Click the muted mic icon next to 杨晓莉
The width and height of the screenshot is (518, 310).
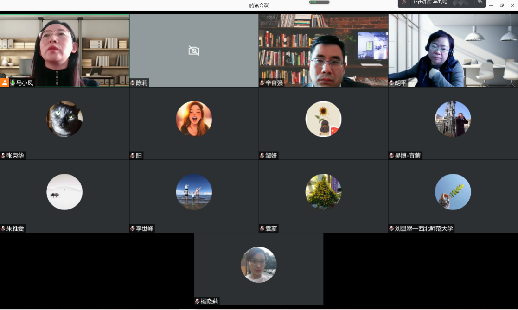coord(198,301)
